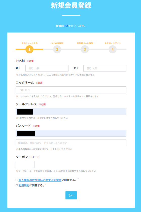Click the password confirmation field

(71, 143)
